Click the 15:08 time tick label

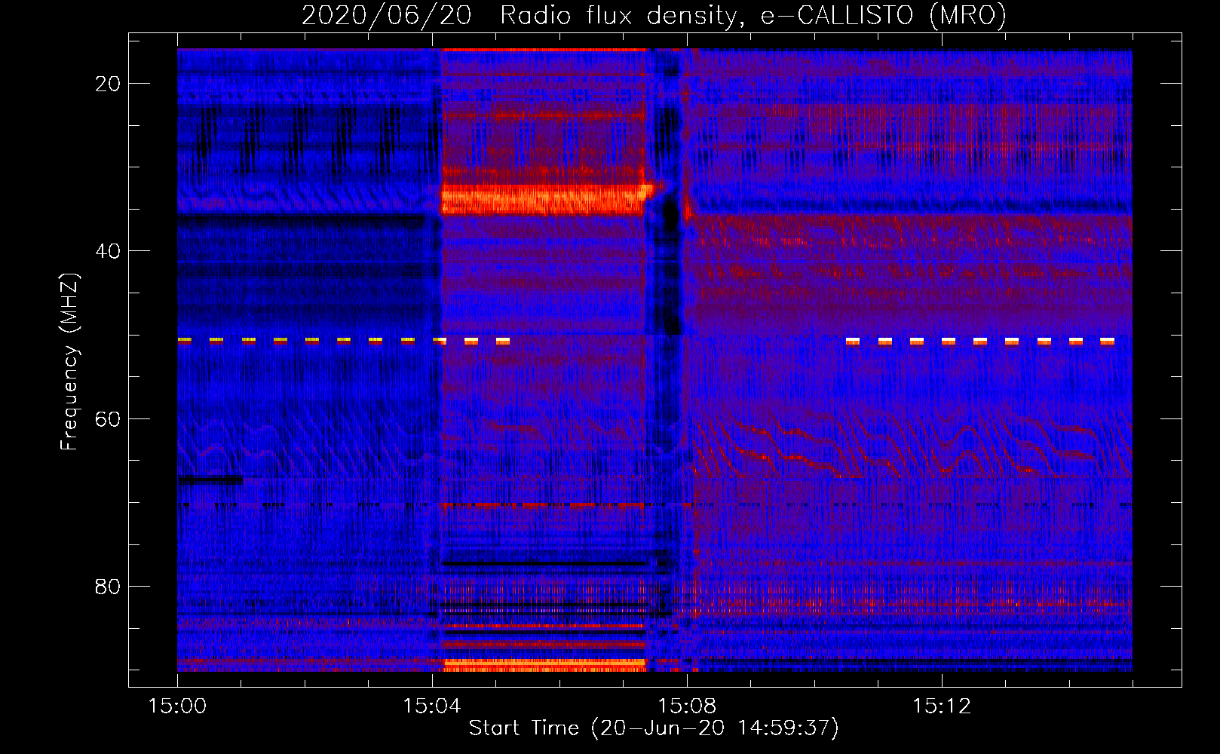[x=687, y=706]
